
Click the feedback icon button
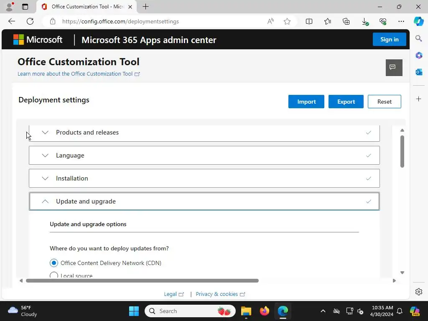click(394, 67)
